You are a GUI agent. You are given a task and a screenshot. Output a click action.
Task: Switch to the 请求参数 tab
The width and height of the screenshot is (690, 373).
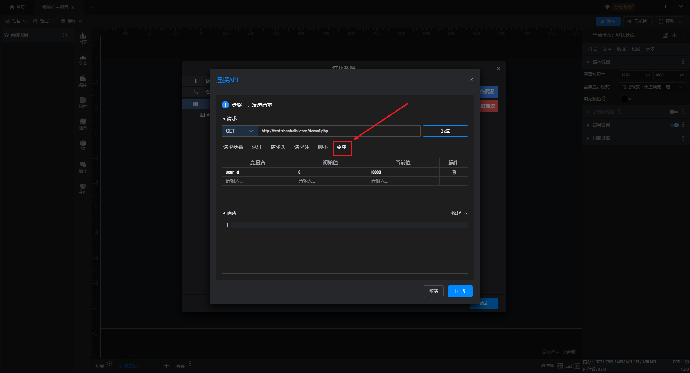[x=233, y=147]
